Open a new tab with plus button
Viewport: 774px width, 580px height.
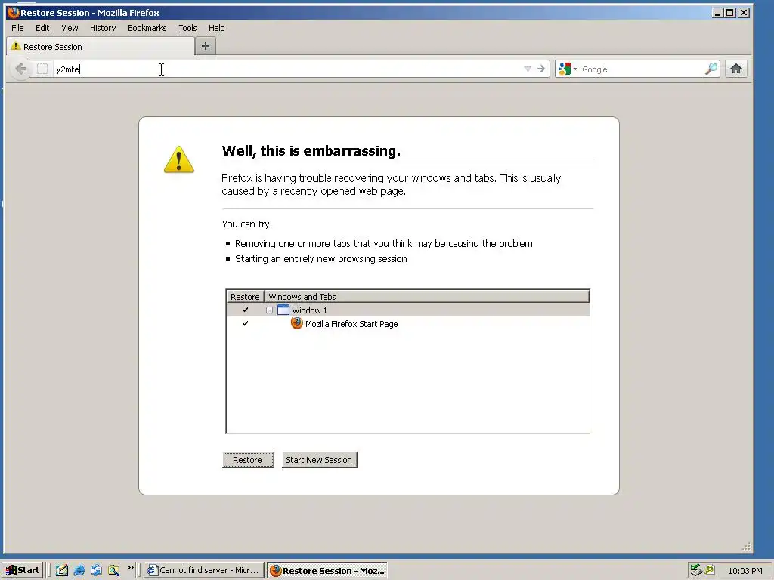click(x=206, y=46)
